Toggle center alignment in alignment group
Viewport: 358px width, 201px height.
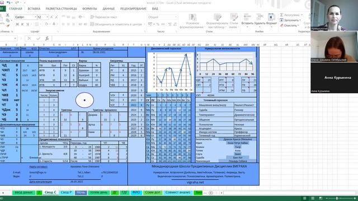pyautogui.click(x=68, y=24)
